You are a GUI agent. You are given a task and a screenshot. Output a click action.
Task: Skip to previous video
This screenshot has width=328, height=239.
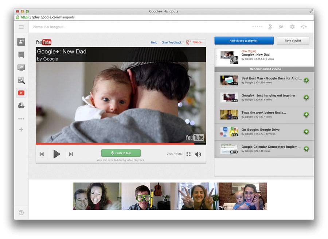[x=42, y=154]
